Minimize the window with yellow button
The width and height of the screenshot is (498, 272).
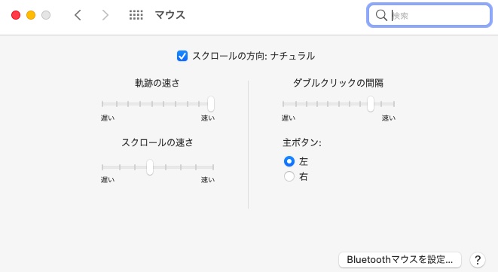(x=31, y=15)
